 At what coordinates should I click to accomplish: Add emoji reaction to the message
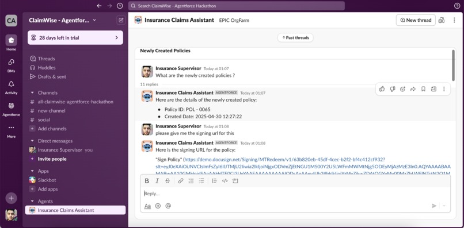(x=402, y=89)
